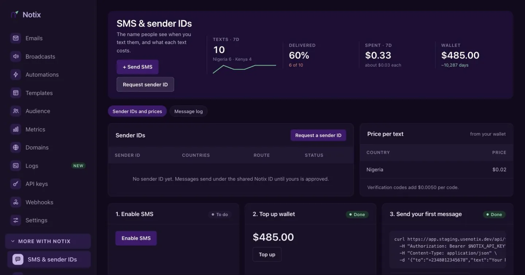Click the $0.33 spent value
The image size is (525, 275).
tap(378, 55)
